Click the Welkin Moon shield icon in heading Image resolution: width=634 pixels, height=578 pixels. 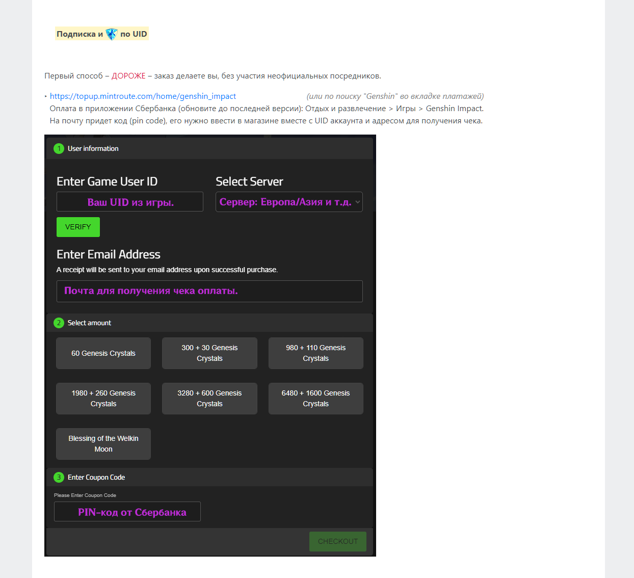pyautogui.click(x=112, y=34)
